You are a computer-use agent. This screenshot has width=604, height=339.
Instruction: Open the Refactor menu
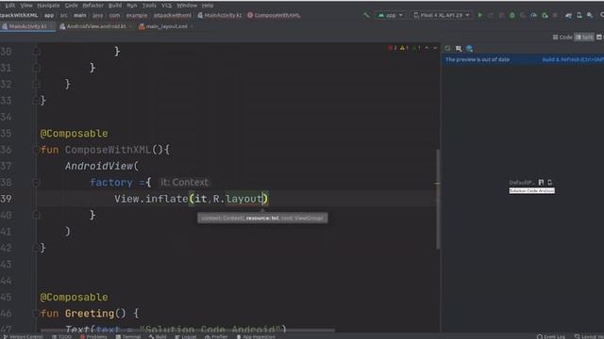click(92, 6)
